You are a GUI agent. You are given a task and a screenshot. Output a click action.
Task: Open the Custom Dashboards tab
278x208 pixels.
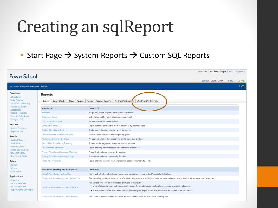[124, 101]
